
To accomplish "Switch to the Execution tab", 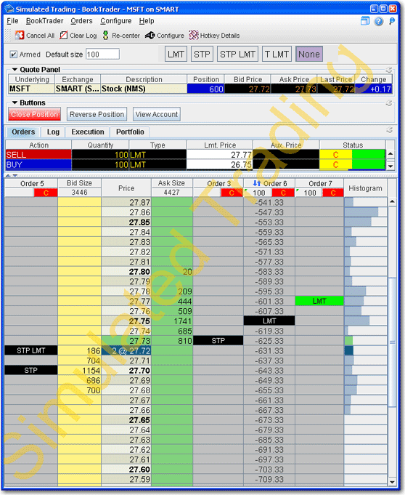I will click(88, 132).
